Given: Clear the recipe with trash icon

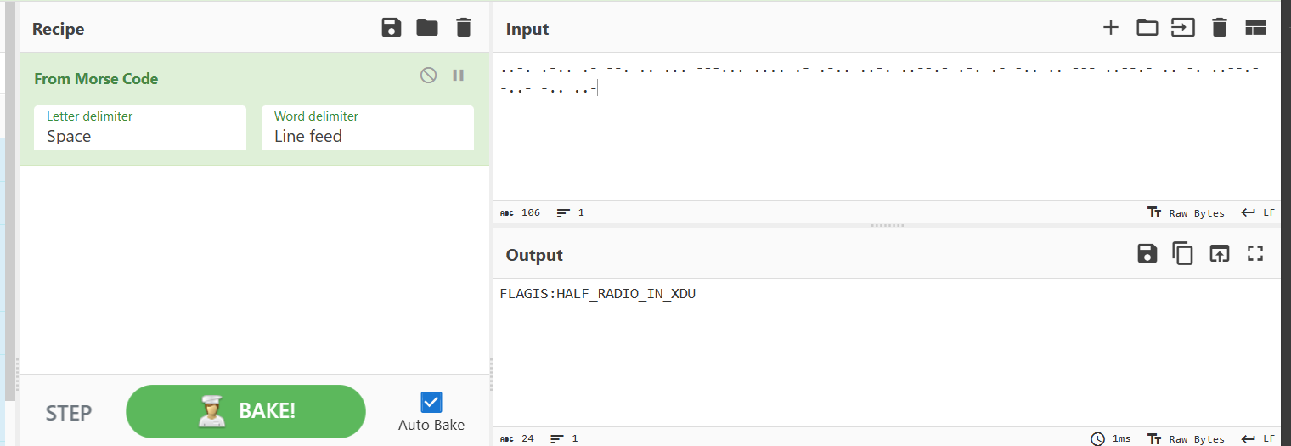Looking at the screenshot, I should tap(463, 28).
